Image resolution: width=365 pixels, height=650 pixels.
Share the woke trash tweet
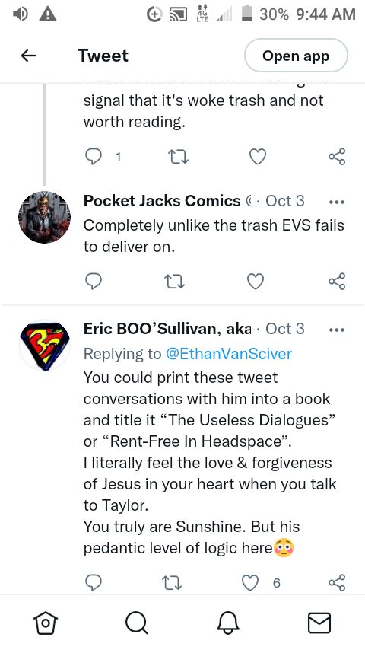[337, 157]
